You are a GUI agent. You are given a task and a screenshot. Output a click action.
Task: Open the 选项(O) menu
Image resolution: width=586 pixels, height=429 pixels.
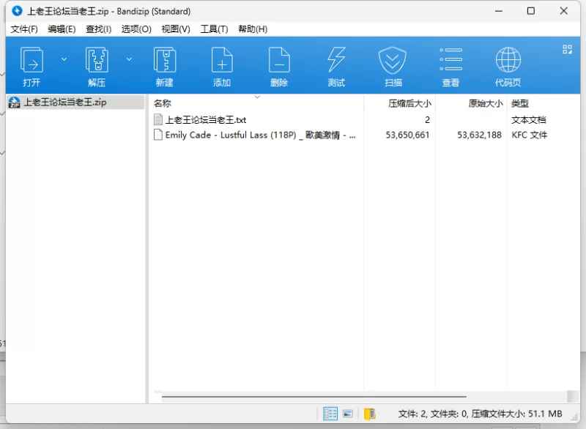tap(136, 29)
